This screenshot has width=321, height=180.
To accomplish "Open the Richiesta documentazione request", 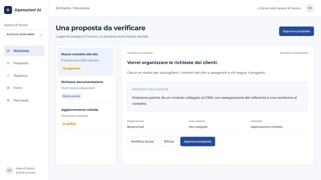I will tap(86, 89).
